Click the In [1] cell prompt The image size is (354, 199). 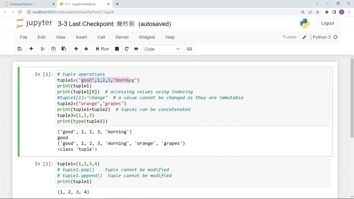(x=44, y=74)
